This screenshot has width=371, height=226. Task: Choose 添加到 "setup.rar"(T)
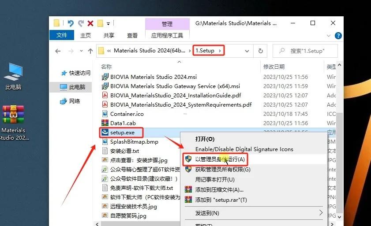(x=221, y=200)
